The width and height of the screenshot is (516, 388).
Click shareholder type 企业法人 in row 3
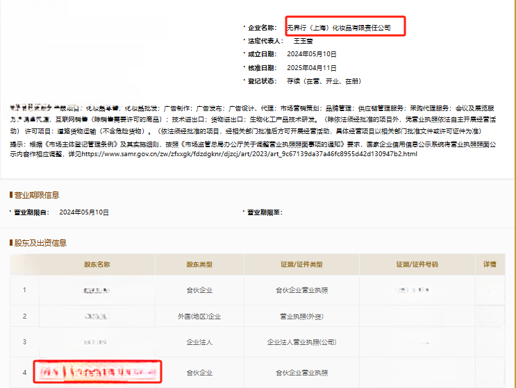click(199, 342)
